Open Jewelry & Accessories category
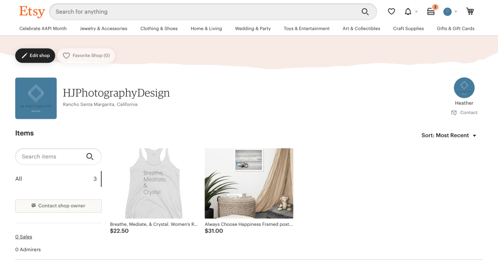The width and height of the screenshot is (498, 273). pos(103,29)
